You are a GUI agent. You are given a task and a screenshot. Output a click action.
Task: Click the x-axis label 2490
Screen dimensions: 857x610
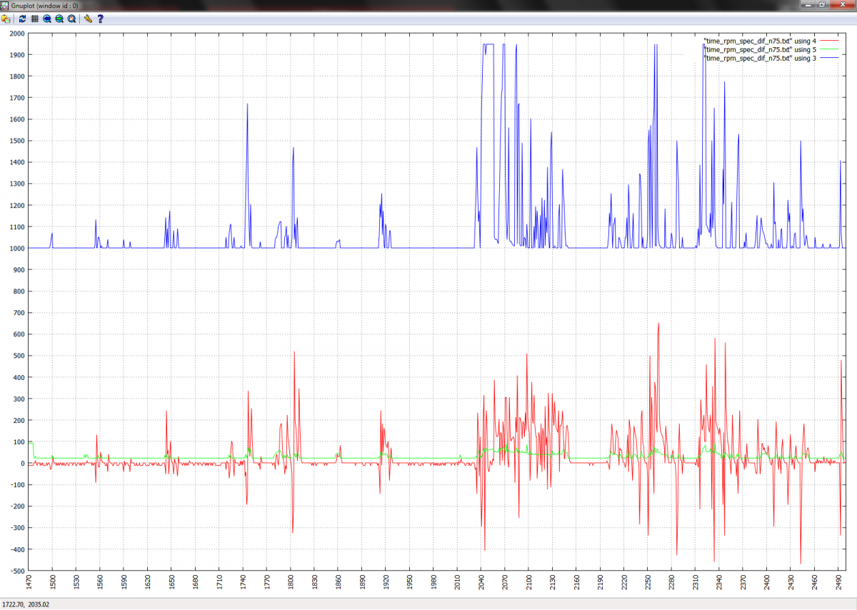click(838, 584)
